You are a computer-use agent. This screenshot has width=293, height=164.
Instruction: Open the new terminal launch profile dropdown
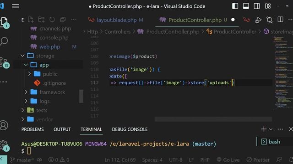(x=271, y=129)
